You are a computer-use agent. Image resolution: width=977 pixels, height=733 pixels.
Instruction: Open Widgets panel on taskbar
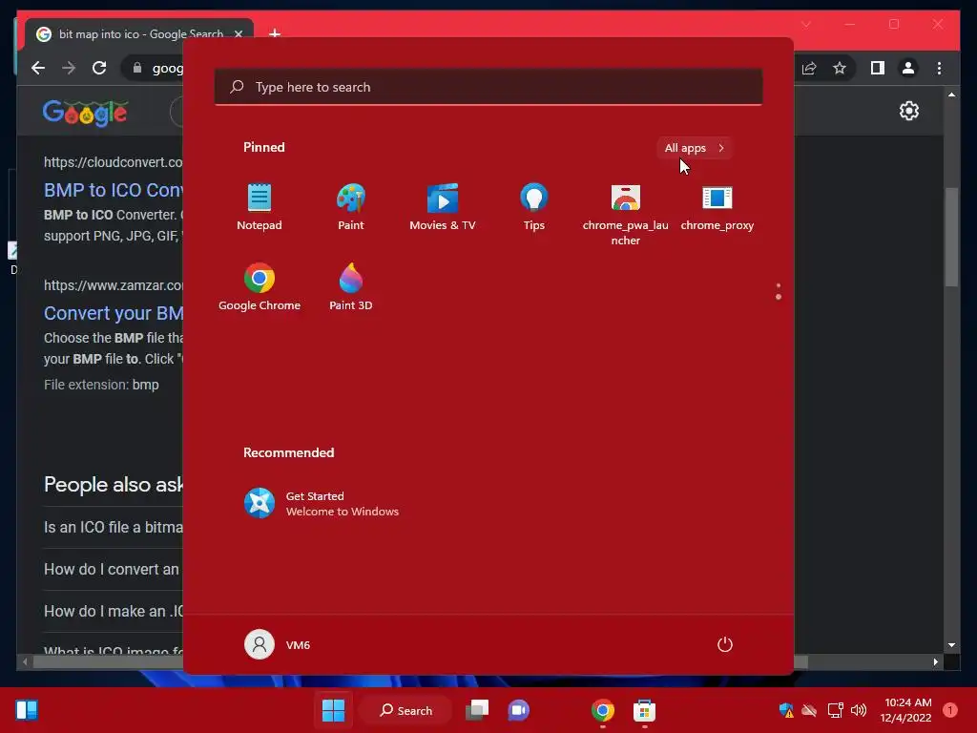click(x=27, y=710)
